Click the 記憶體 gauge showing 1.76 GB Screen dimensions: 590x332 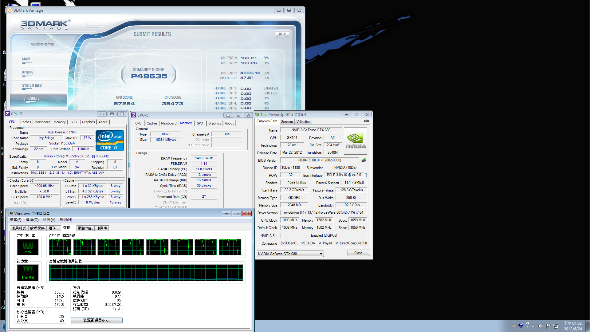28,273
